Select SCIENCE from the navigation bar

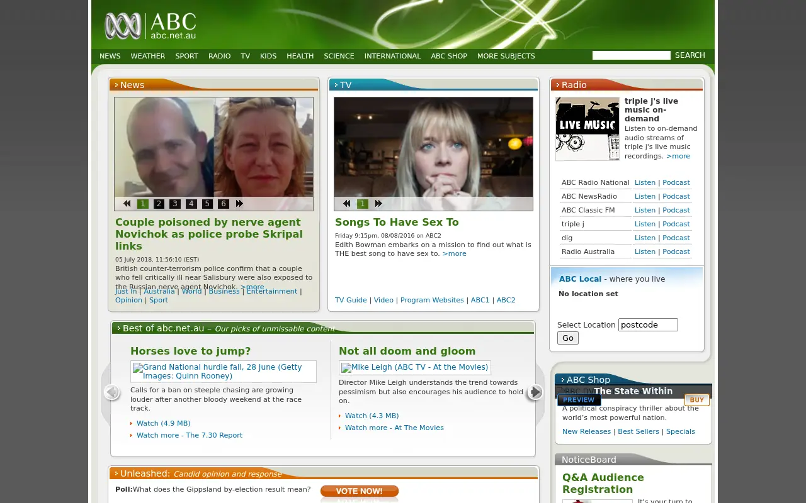(339, 56)
